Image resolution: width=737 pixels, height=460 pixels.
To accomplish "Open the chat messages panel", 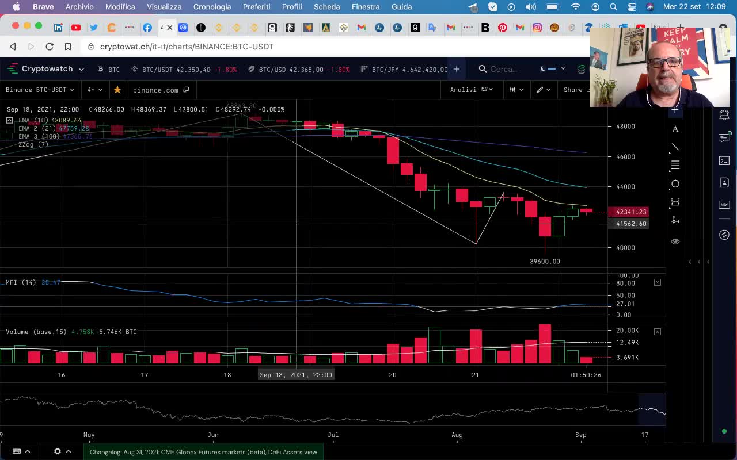I will (x=724, y=137).
